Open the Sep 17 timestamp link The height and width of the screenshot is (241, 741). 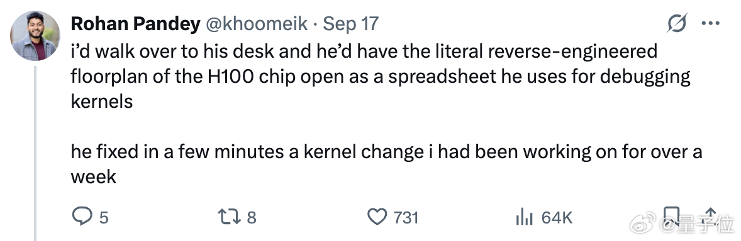[350, 23]
